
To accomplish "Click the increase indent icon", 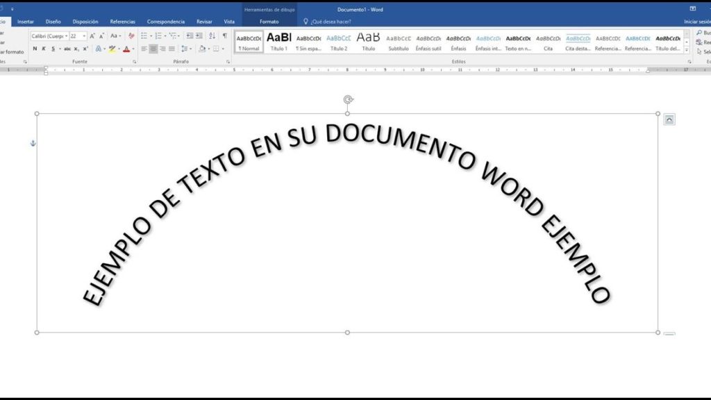I will click(199, 35).
